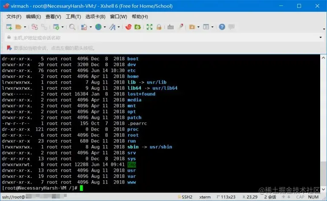Image resolution: width=327 pixels, height=201 pixels.
Task: Expand the layout toolbar dropdown arrow
Action: [212, 27]
